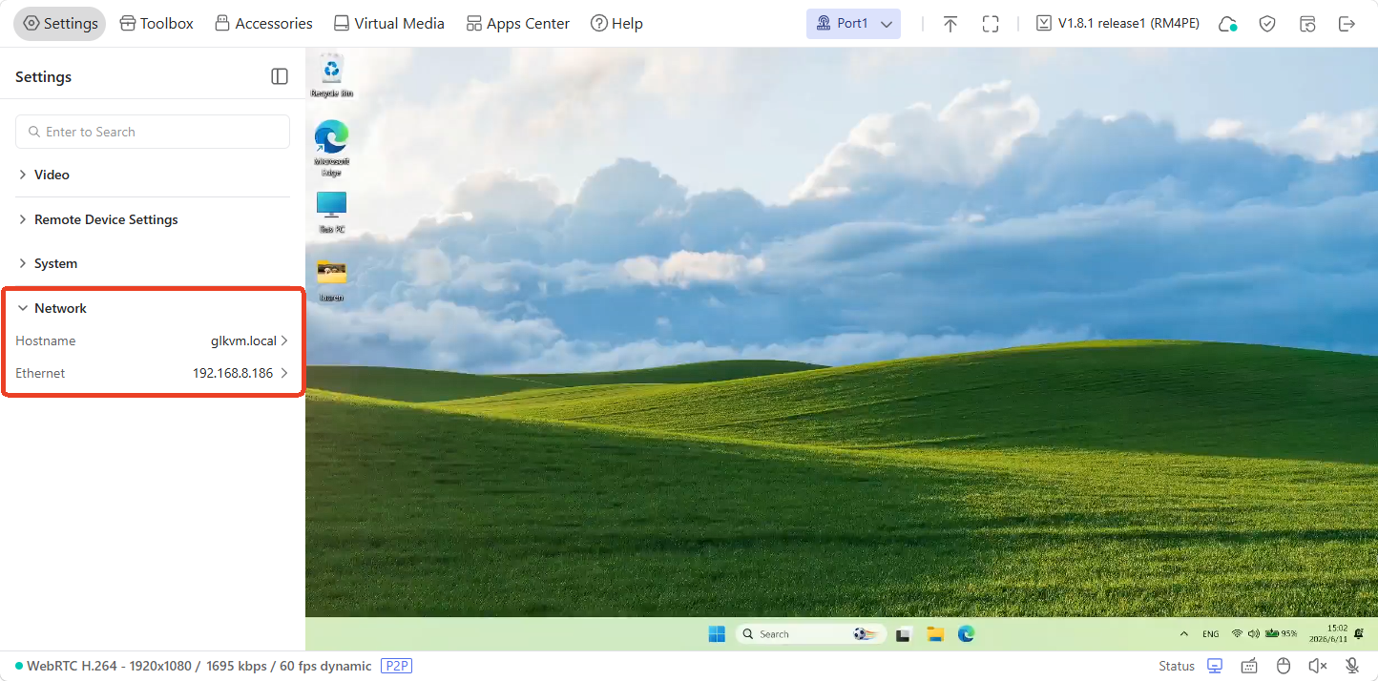Open the Apps Center menu
1378x681 pixels.
coord(518,23)
